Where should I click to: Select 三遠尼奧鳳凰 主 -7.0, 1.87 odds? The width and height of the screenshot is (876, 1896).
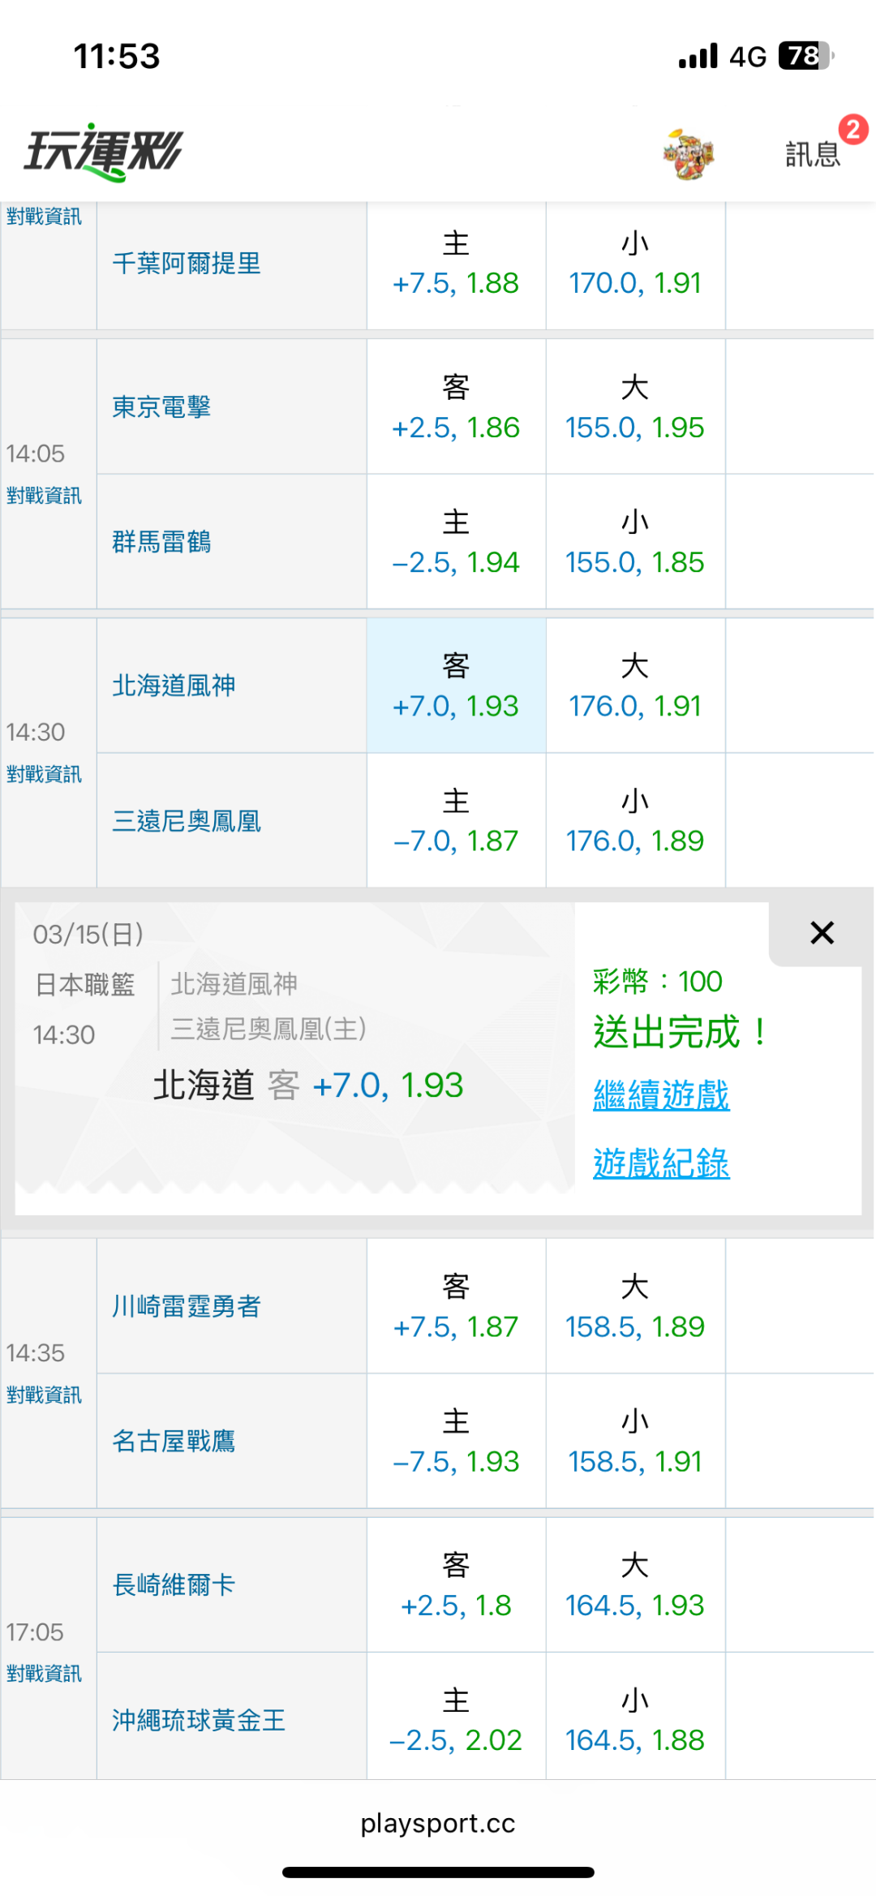pos(456,821)
